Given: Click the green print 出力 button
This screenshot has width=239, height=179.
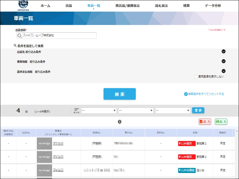Looking at the screenshot, I should coord(221,122).
